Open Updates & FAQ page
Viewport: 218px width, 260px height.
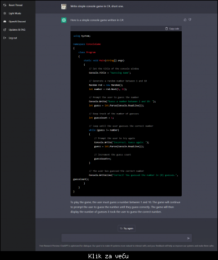[x=17, y=30]
